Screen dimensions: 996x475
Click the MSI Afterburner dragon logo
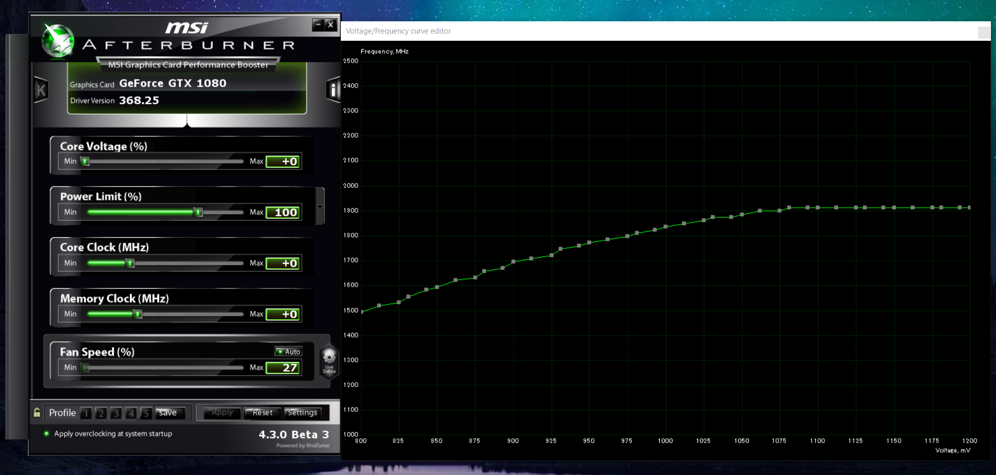[58, 41]
